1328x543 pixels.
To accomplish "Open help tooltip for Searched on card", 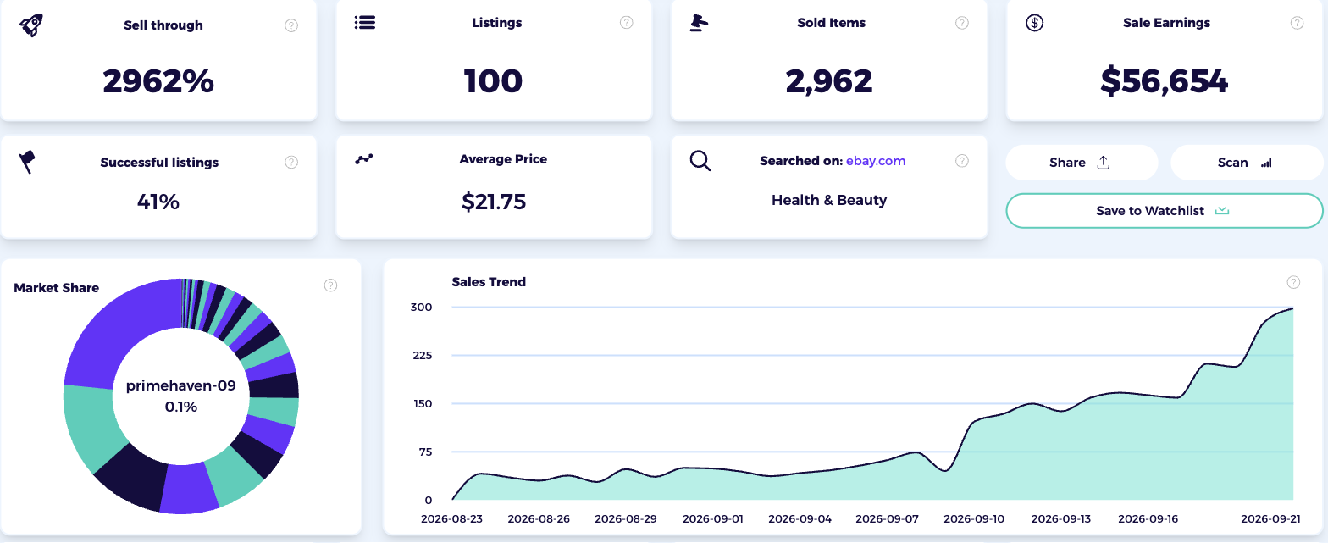I will (962, 160).
